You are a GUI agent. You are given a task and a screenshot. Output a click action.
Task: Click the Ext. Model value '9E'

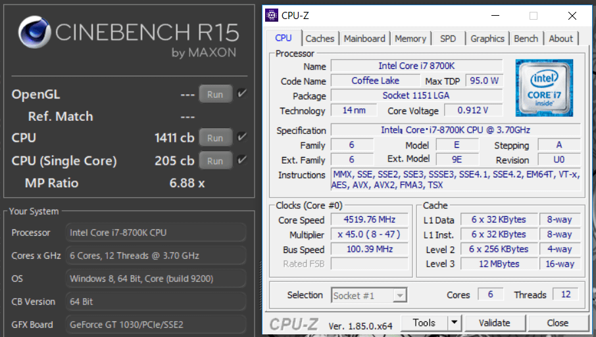pos(457,160)
